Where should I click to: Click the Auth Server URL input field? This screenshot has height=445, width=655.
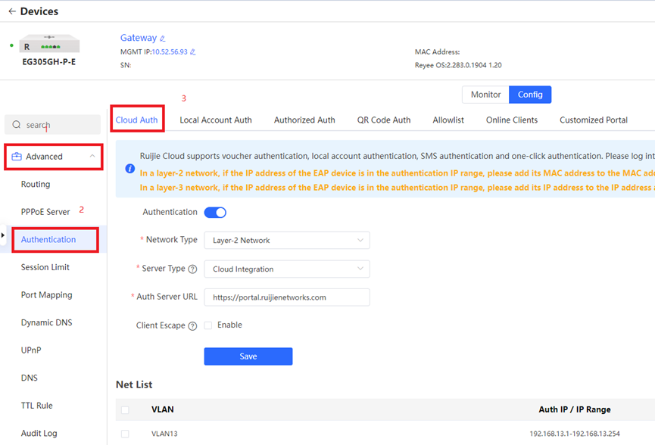pos(286,297)
